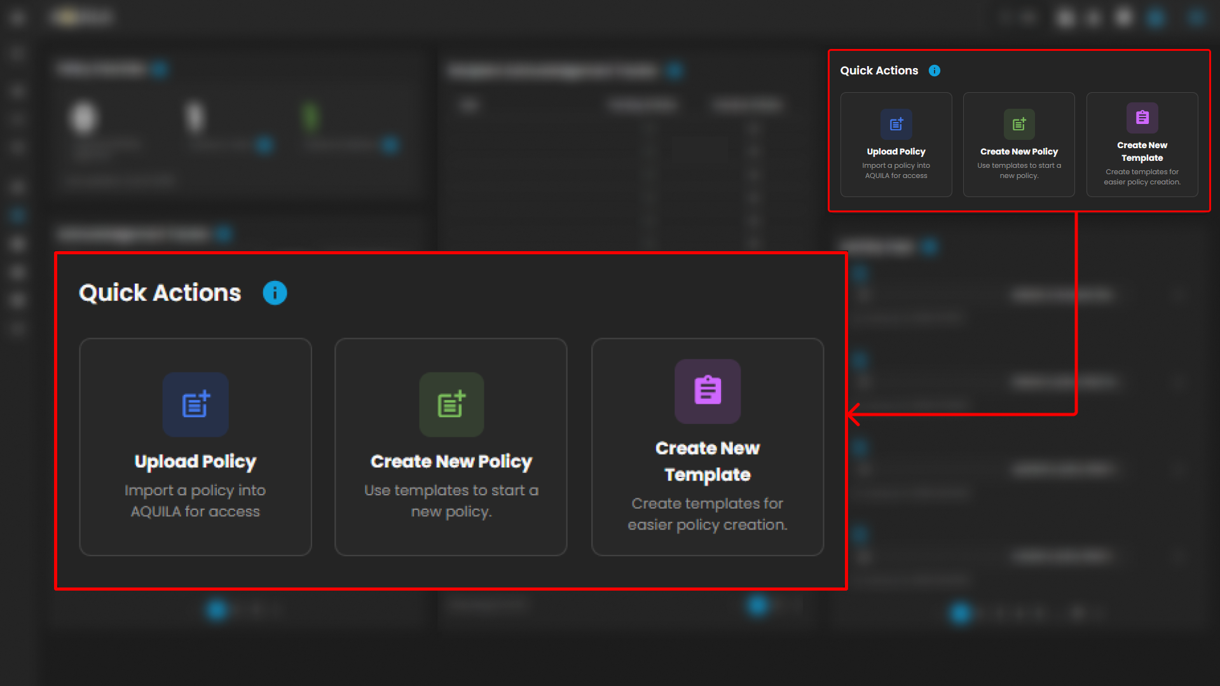Click the small green Create New Policy icon
The height and width of the screenshot is (686, 1220).
click(x=1018, y=124)
